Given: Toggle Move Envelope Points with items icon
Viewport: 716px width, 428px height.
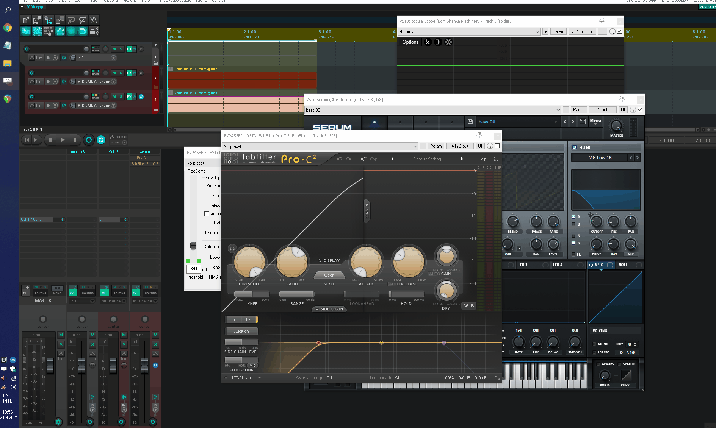Looking at the screenshot, I should tap(60, 31).
